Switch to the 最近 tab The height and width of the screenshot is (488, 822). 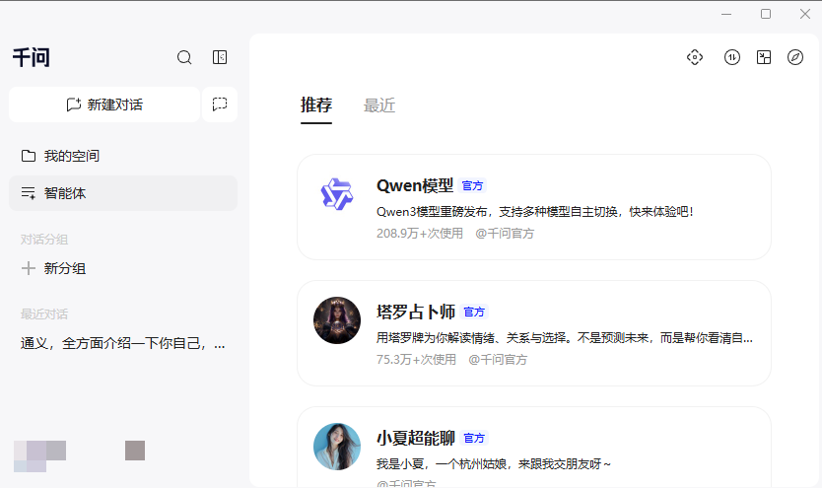379,105
